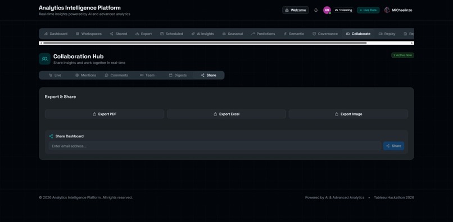Switch to the Seasonal tab
Screen dimensions: 453x222
point(232,34)
